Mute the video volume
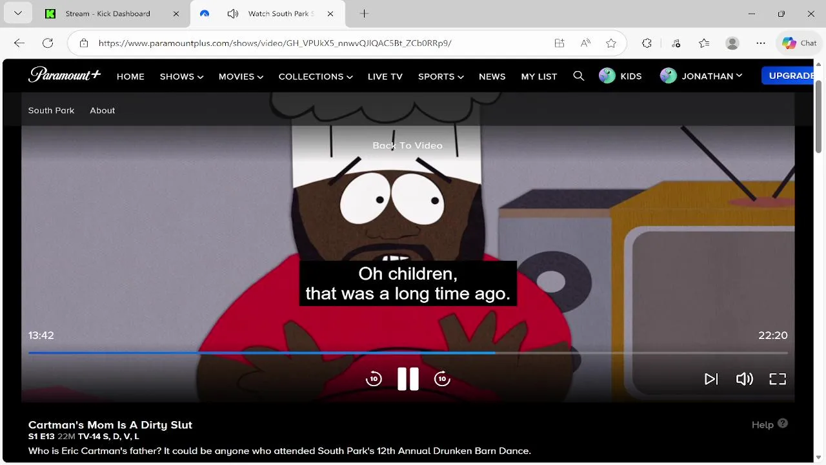 pyautogui.click(x=745, y=379)
